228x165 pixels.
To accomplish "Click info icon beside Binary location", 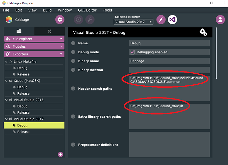I will coord(73,70).
